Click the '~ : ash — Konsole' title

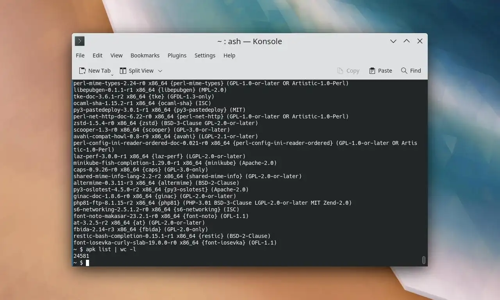(x=250, y=41)
